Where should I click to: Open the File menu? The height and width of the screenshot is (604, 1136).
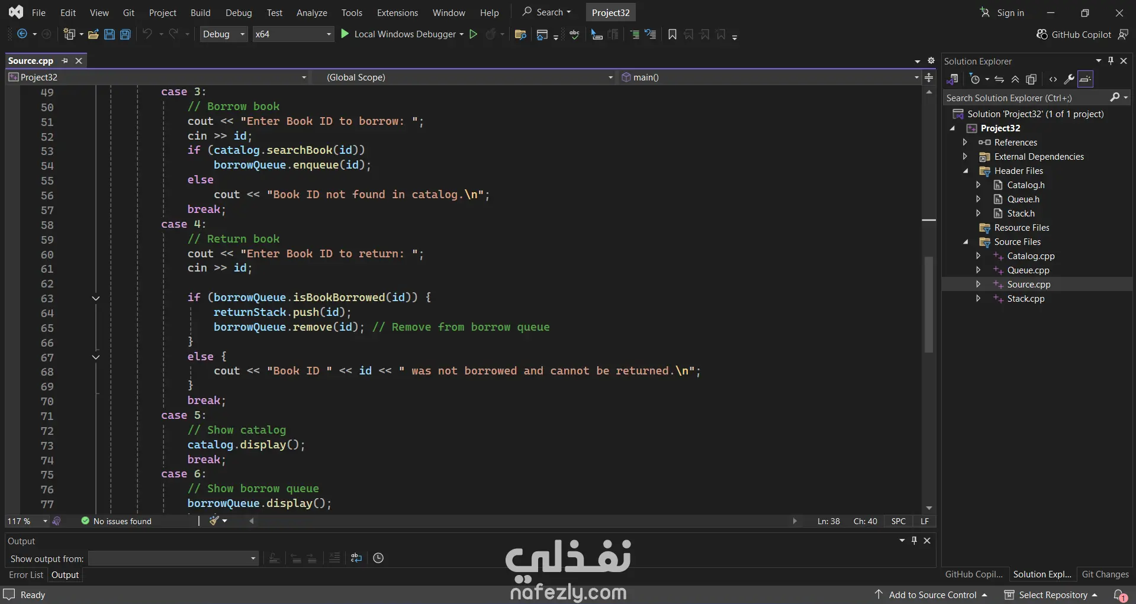[38, 12]
